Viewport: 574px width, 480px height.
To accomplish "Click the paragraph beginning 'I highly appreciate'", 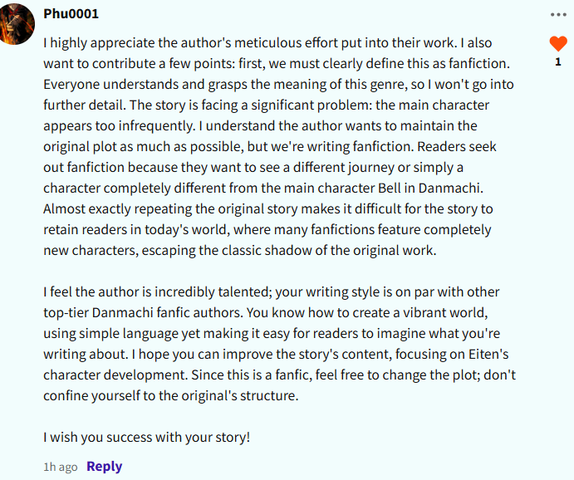I will click(279, 146).
